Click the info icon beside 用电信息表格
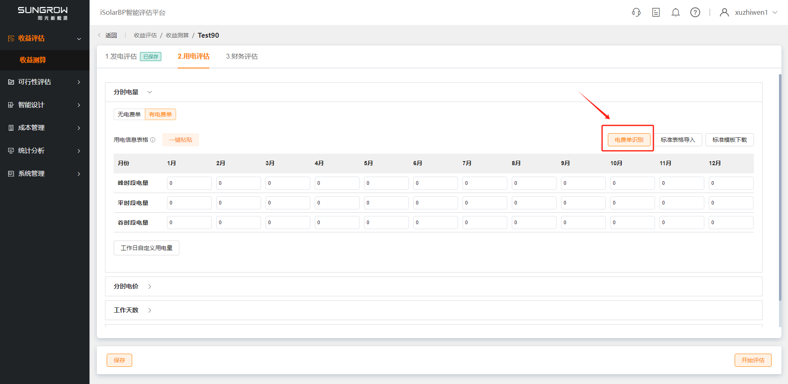 coord(153,140)
